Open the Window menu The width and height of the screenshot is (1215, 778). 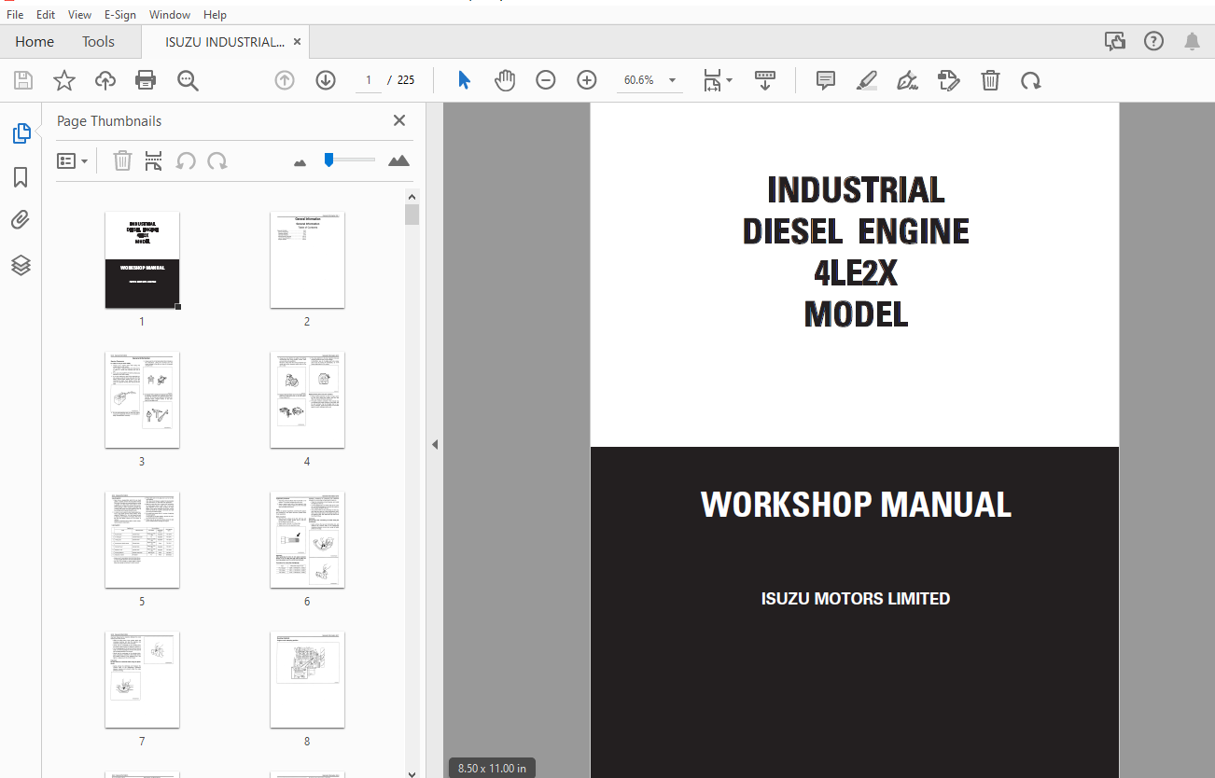170,15
